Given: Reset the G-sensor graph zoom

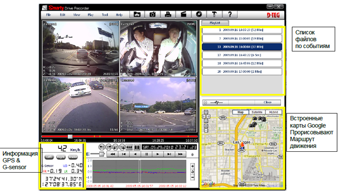Looking at the screenshot, I should [192, 172].
